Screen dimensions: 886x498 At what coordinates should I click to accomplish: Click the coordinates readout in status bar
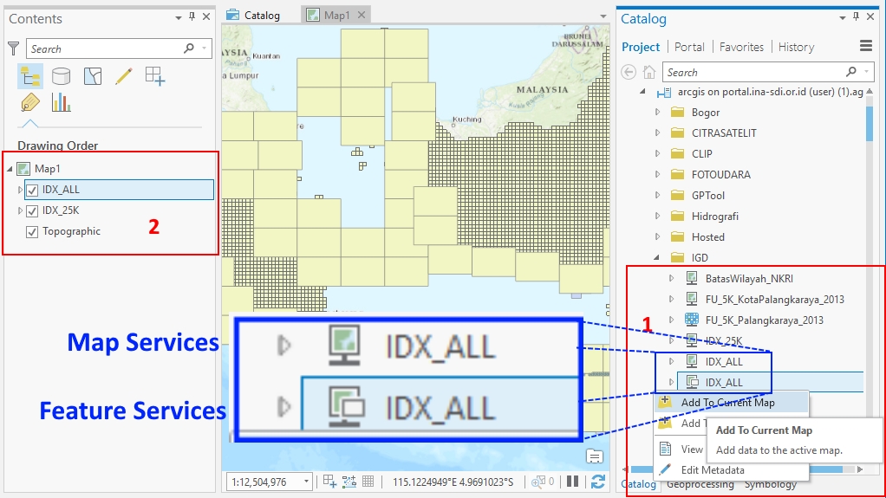tap(453, 482)
